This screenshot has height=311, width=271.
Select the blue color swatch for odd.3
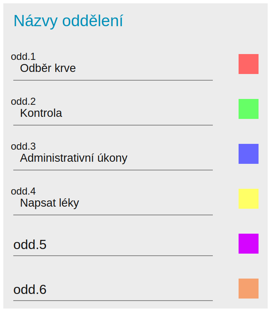point(248,154)
